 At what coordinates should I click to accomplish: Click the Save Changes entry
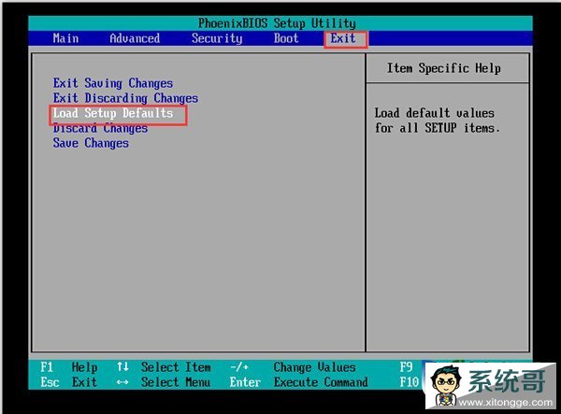click(x=91, y=143)
